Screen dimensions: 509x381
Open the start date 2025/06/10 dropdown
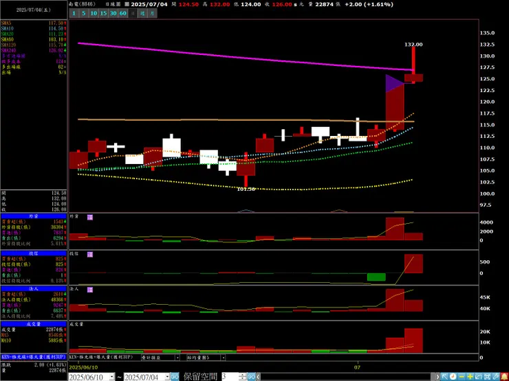coord(111,377)
